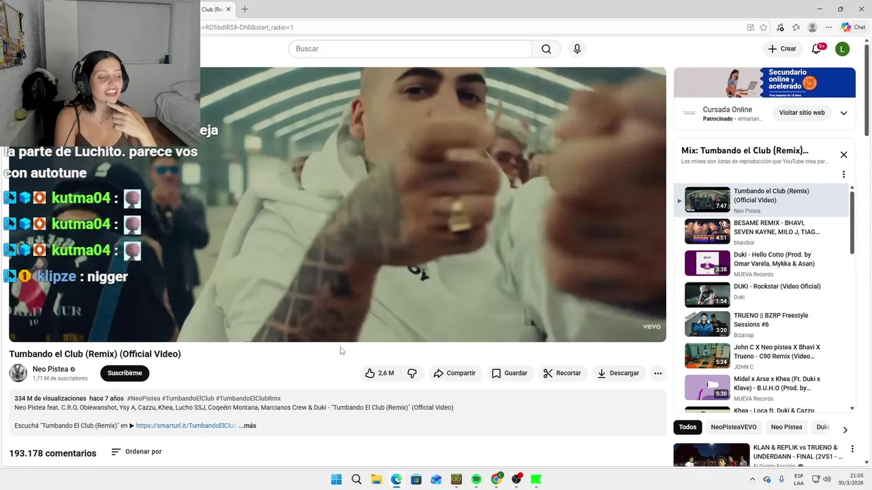
Task: Click the YouTube search magnifier button
Action: coord(546,49)
